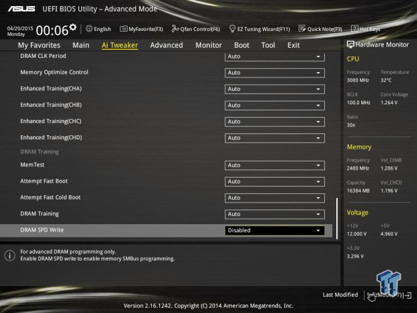Click memory frequency value 2400 MHz

(358, 168)
